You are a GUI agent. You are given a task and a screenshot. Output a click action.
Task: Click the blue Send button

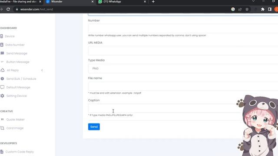tap(94, 127)
